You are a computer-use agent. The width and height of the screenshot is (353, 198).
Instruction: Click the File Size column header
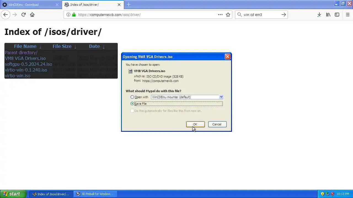click(x=62, y=46)
